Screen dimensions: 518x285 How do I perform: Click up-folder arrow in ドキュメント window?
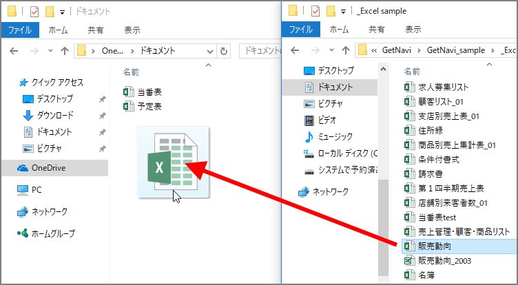click(65, 51)
